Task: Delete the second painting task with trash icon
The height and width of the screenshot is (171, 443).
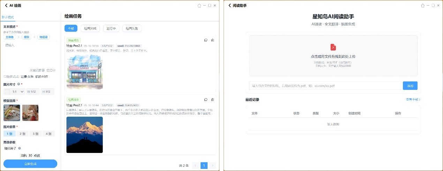Action: pyautogui.click(x=212, y=100)
